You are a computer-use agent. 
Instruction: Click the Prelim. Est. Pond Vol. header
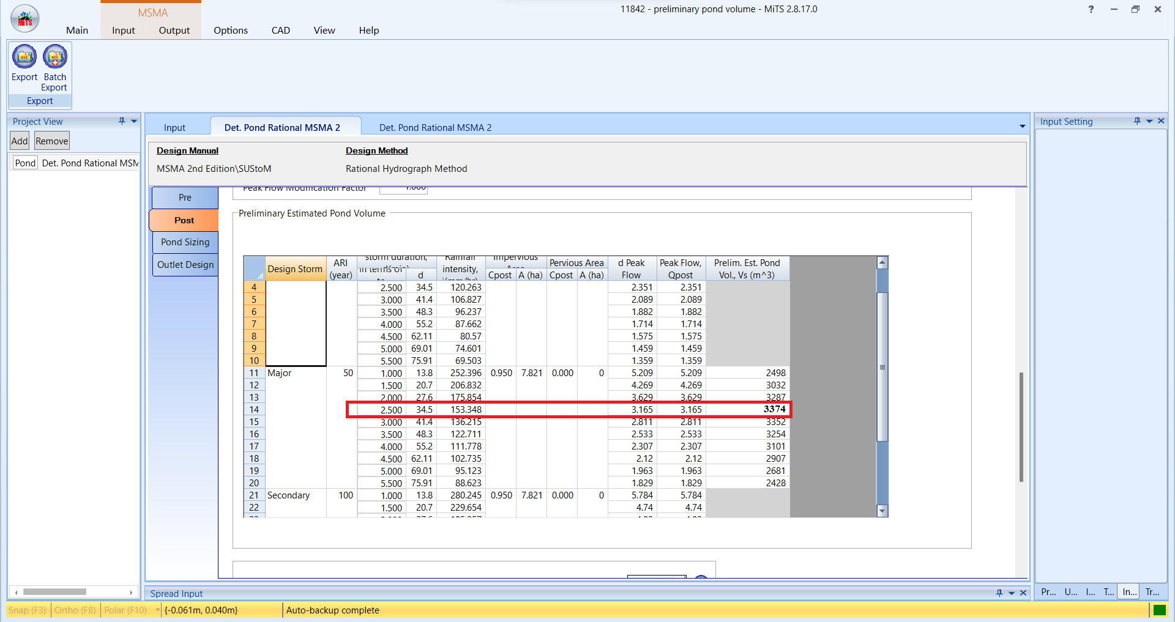[747, 268]
